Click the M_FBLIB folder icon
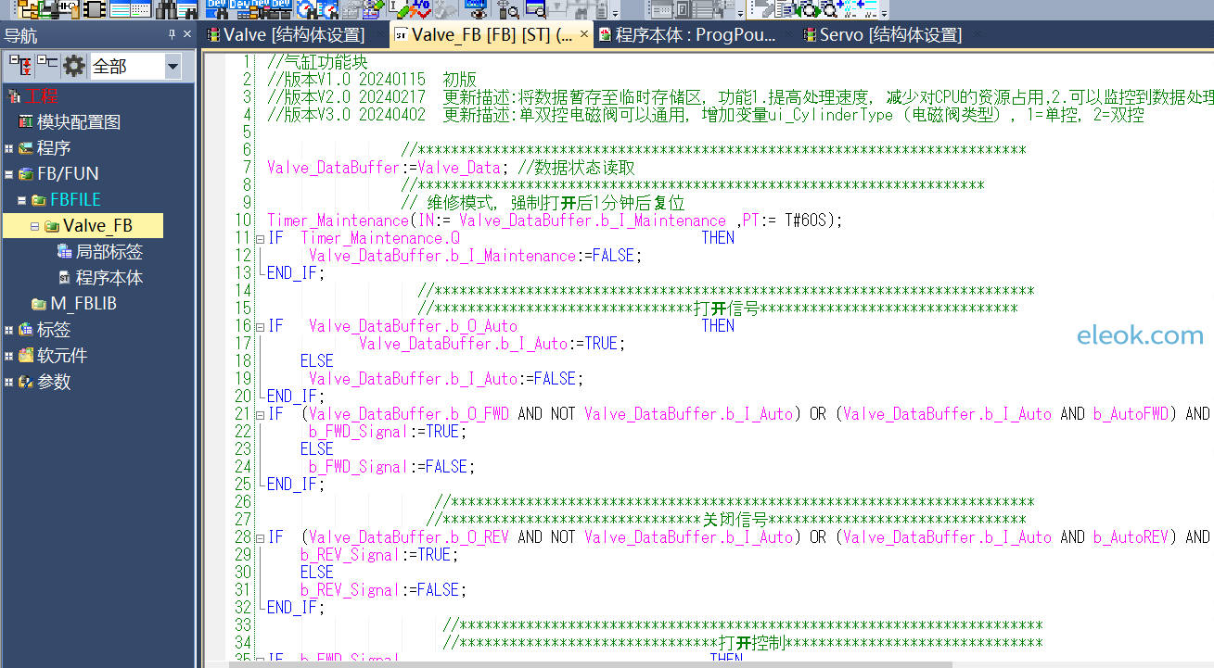The width and height of the screenshot is (1214, 668). click(x=39, y=303)
